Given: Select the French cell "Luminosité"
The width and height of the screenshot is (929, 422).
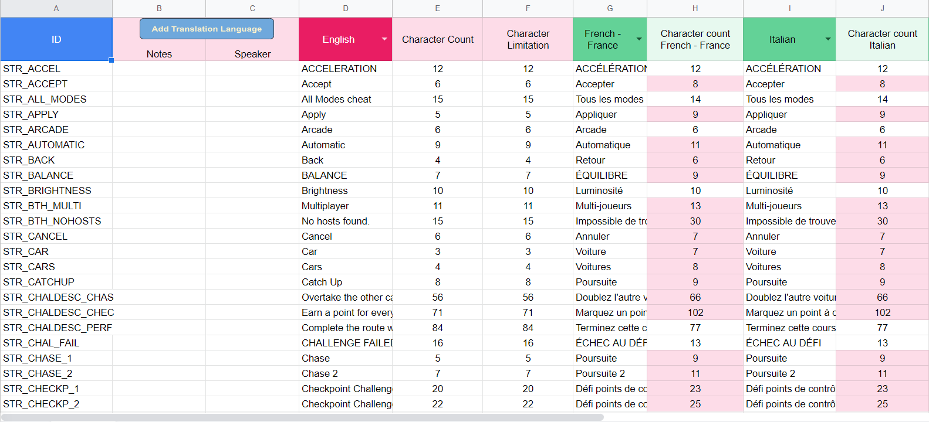Looking at the screenshot, I should 609,190.
